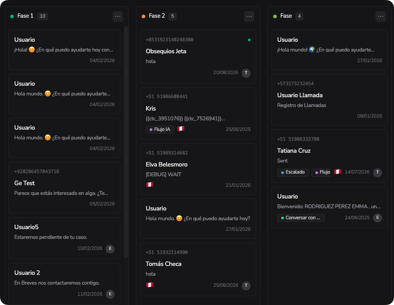The image size is (394, 305).
Task: Click the Fase 2 column title
Action: [x=157, y=16]
